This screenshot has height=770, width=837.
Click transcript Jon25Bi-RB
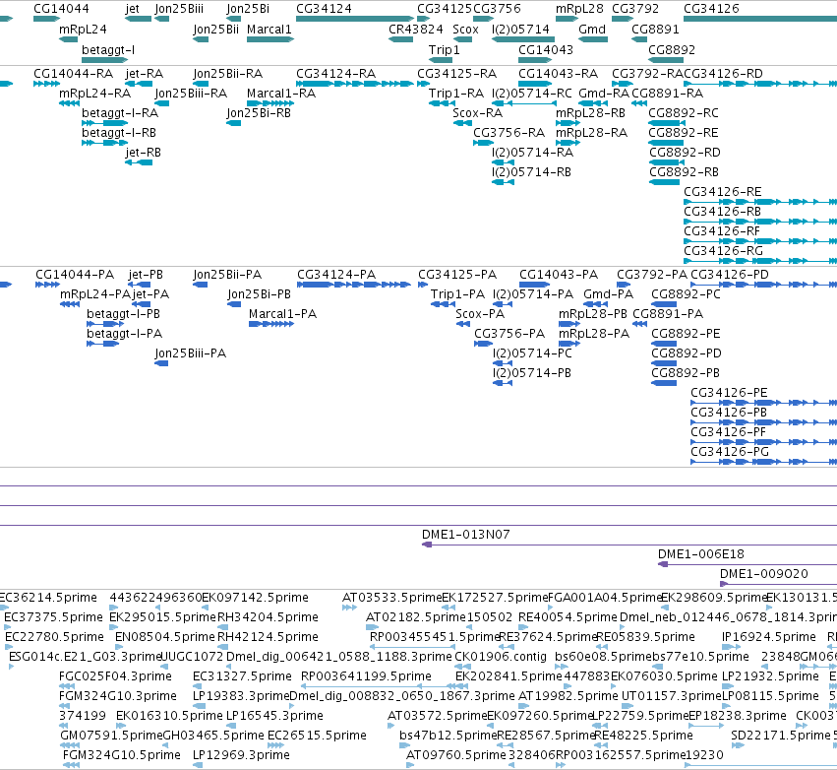click(x=259, y=113)
